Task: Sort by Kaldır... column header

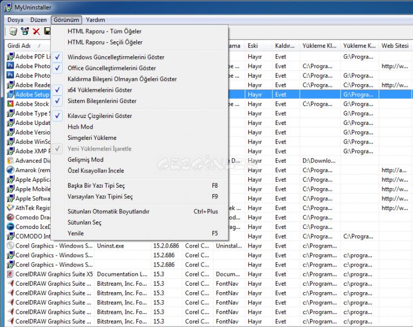Action: pos(285,46)
